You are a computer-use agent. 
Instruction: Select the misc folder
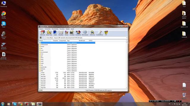[x=42, y=62]
